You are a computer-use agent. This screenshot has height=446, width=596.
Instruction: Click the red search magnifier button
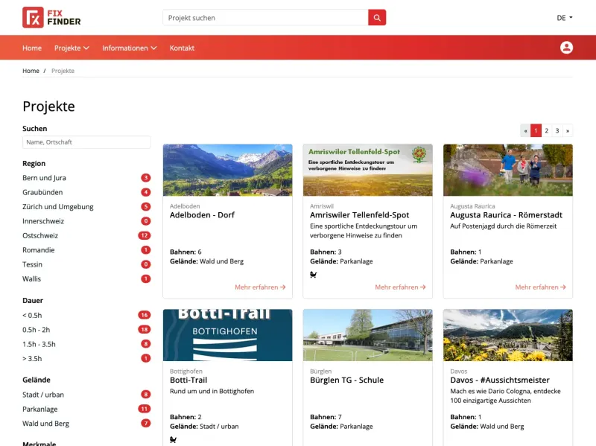coord(377,17)
